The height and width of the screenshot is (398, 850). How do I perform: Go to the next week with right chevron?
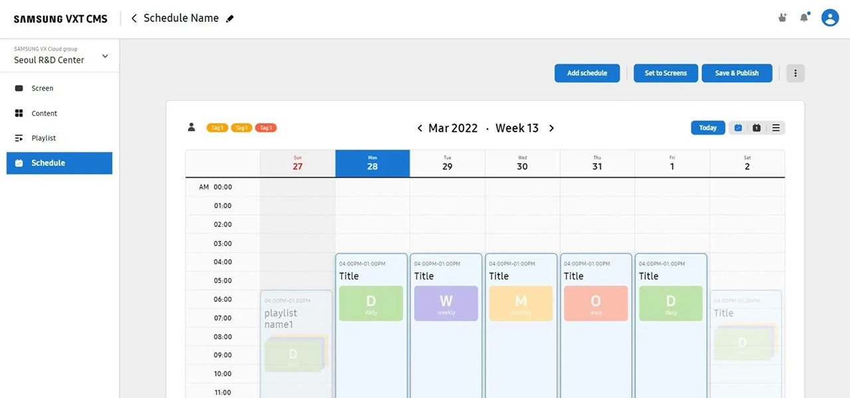(551, 128)
